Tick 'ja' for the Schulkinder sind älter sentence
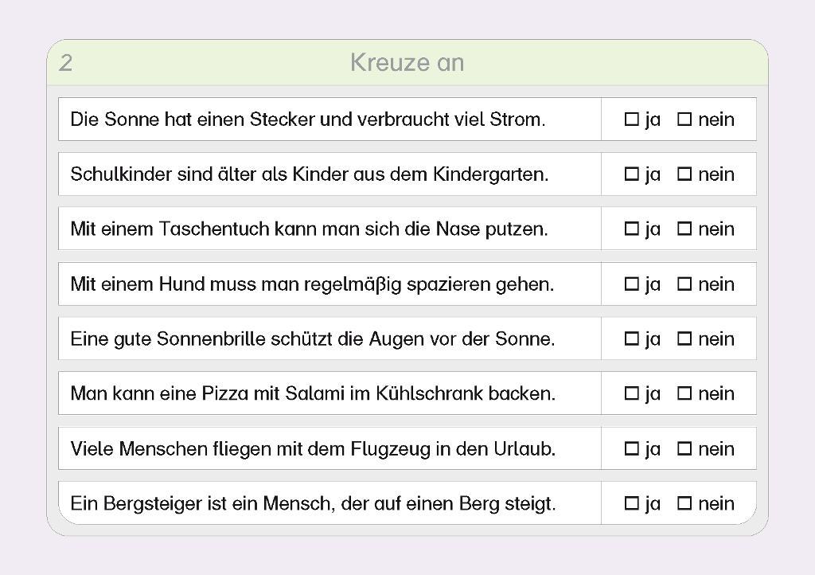Viewport: 815px width, 575px height. 632,174
